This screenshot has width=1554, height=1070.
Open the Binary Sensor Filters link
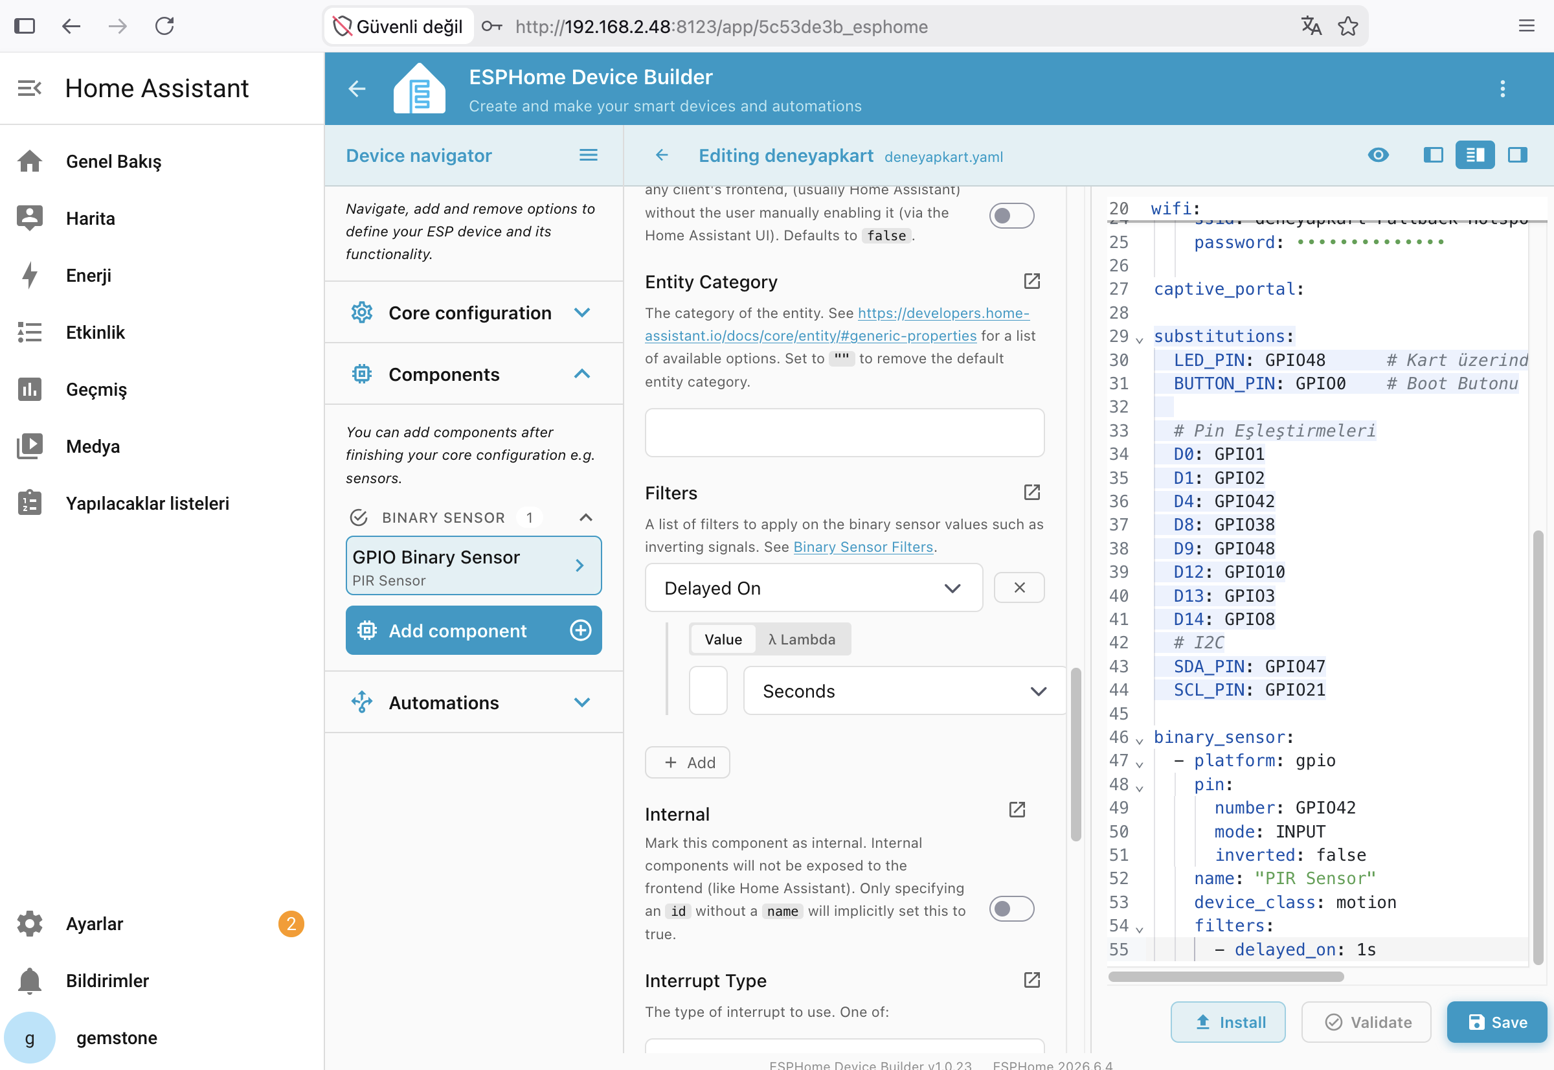click(863, 547)
